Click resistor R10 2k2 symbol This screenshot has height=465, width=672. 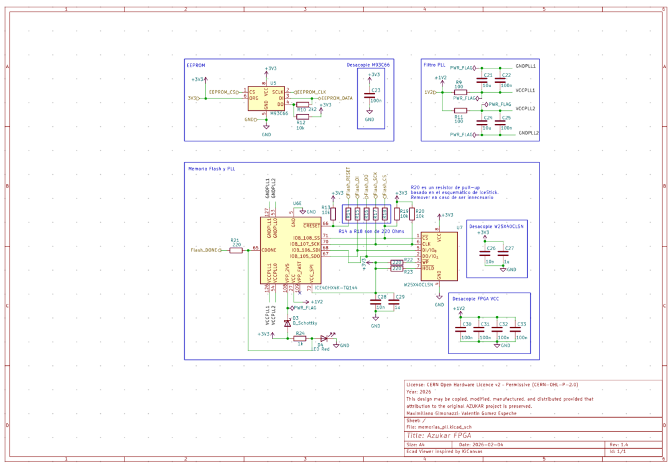302,105
